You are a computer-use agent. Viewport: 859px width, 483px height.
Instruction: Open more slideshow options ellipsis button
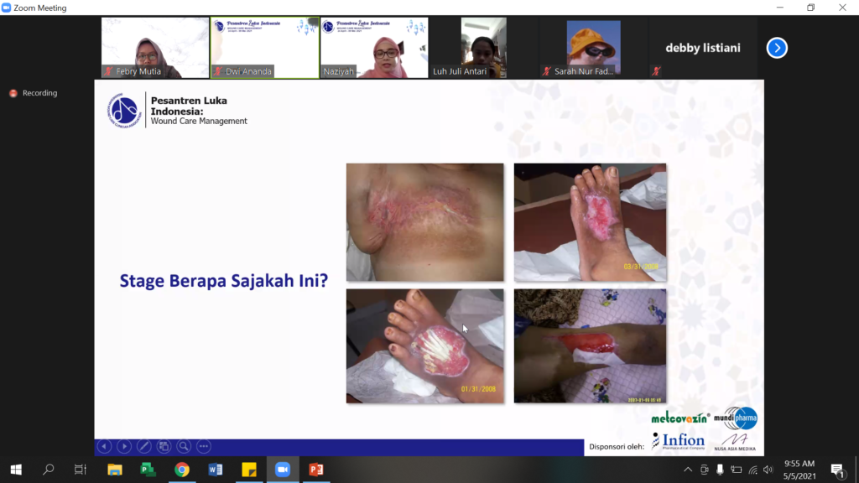(x=203, y=446)
